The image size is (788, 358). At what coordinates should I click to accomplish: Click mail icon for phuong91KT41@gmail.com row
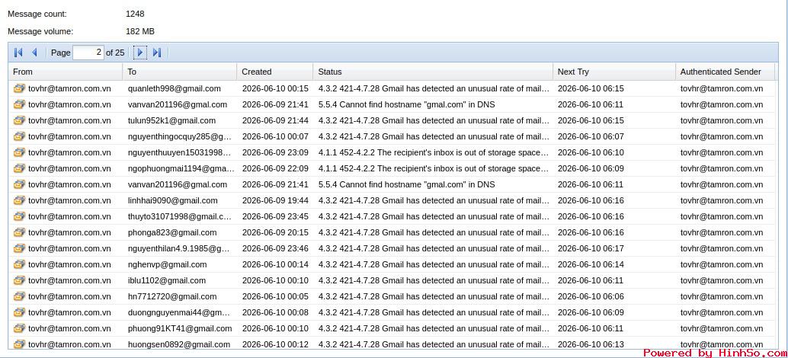(x=19, y=328)
